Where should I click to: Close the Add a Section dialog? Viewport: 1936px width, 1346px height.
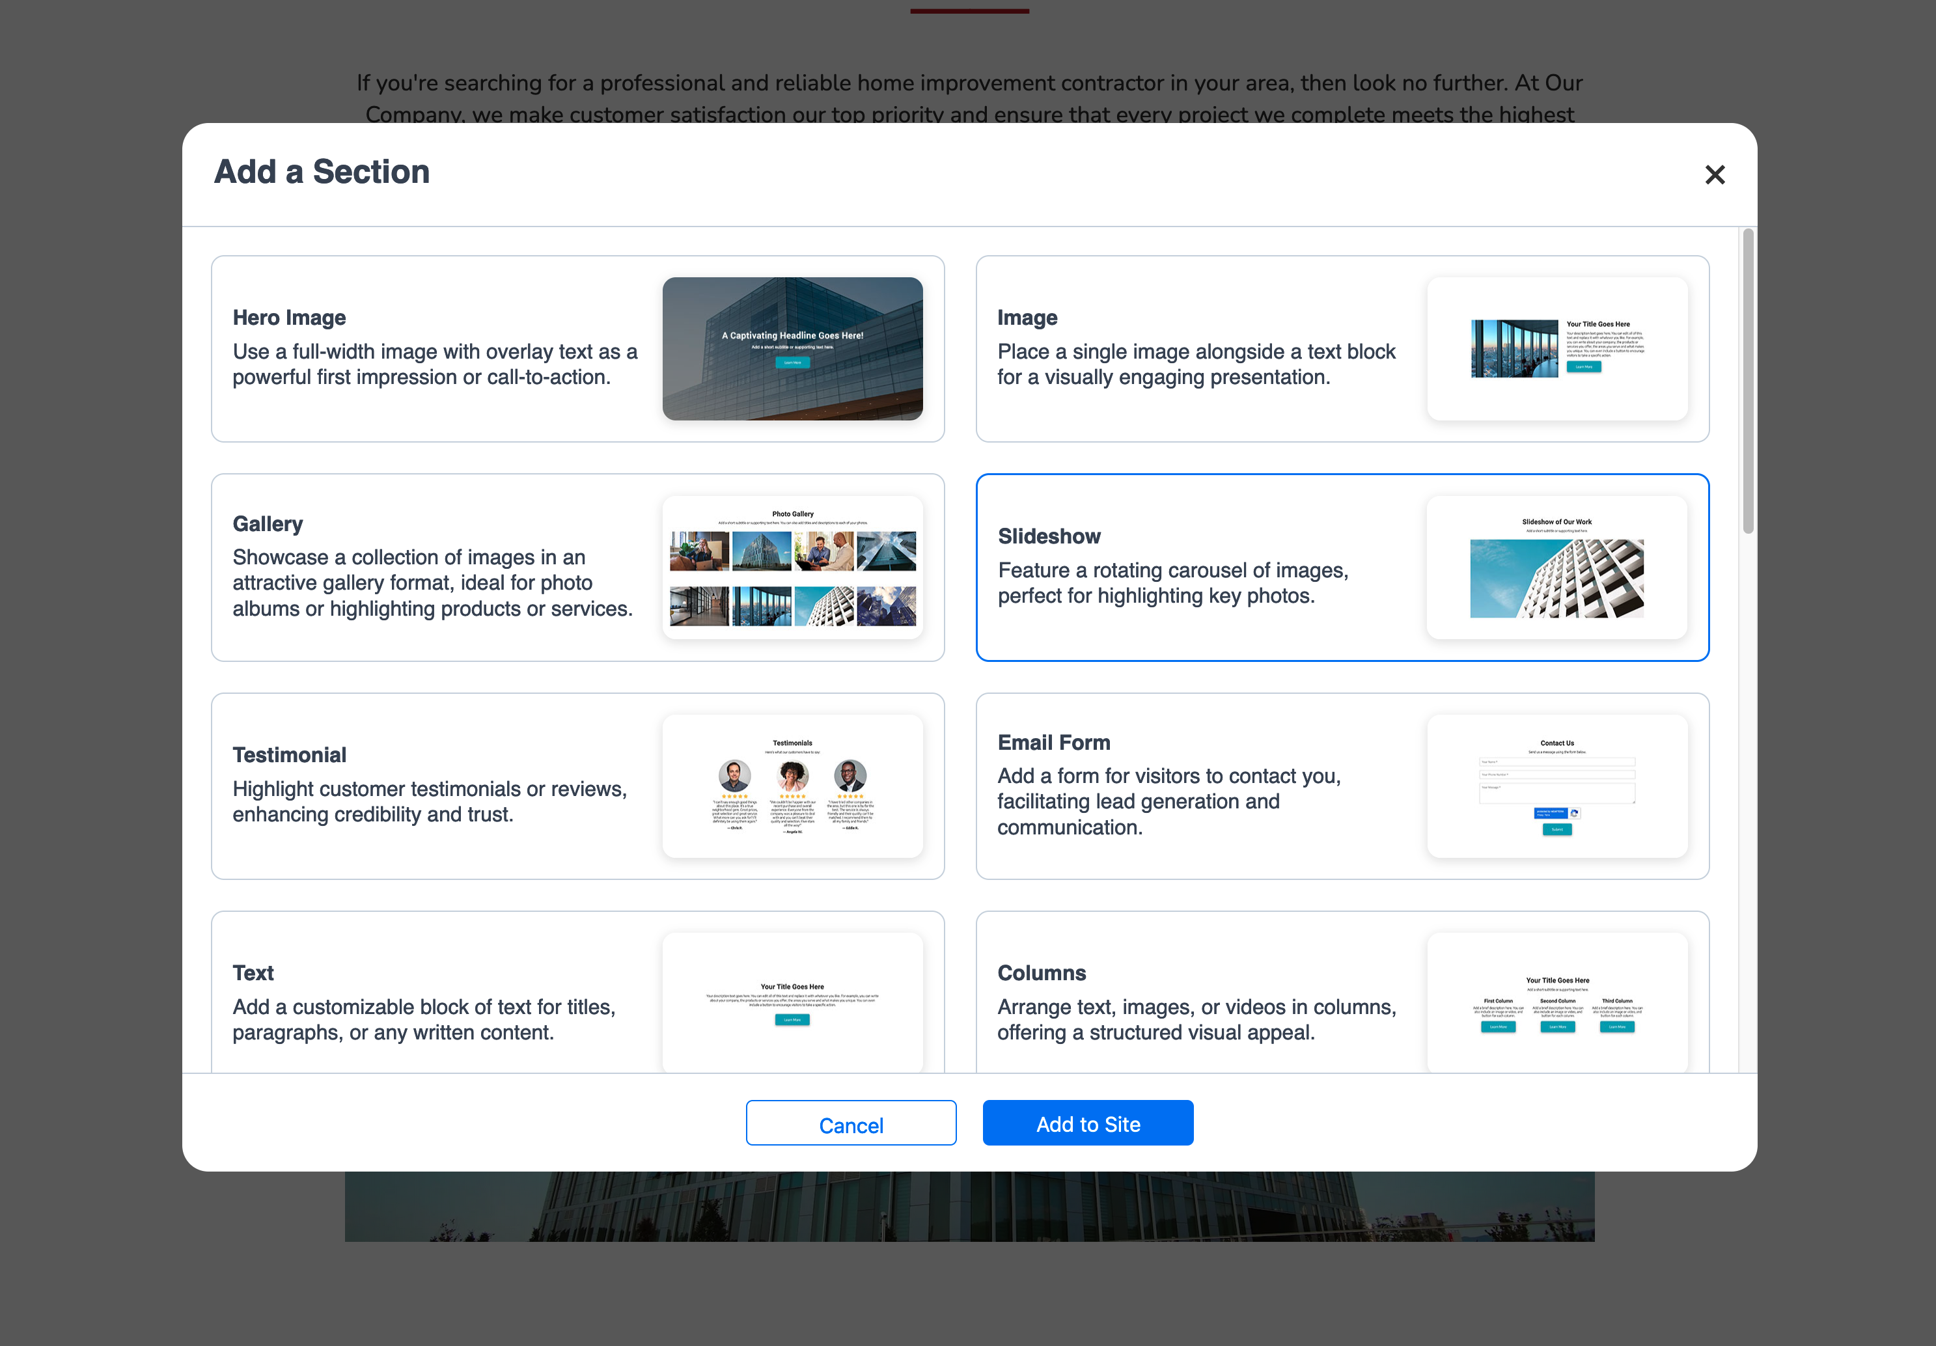[1714, 174]
